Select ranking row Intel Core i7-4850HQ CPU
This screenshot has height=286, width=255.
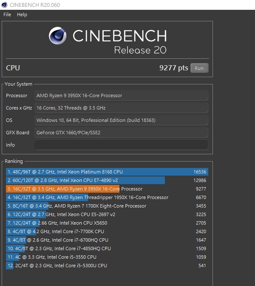click(x=107, y=248)
